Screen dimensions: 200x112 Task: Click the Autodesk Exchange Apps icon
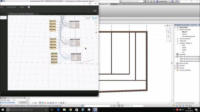click(x=172, y=1)
